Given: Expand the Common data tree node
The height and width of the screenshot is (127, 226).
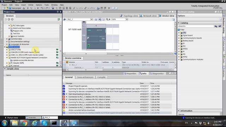Looking at the screenshot, I should coord(7,39).
